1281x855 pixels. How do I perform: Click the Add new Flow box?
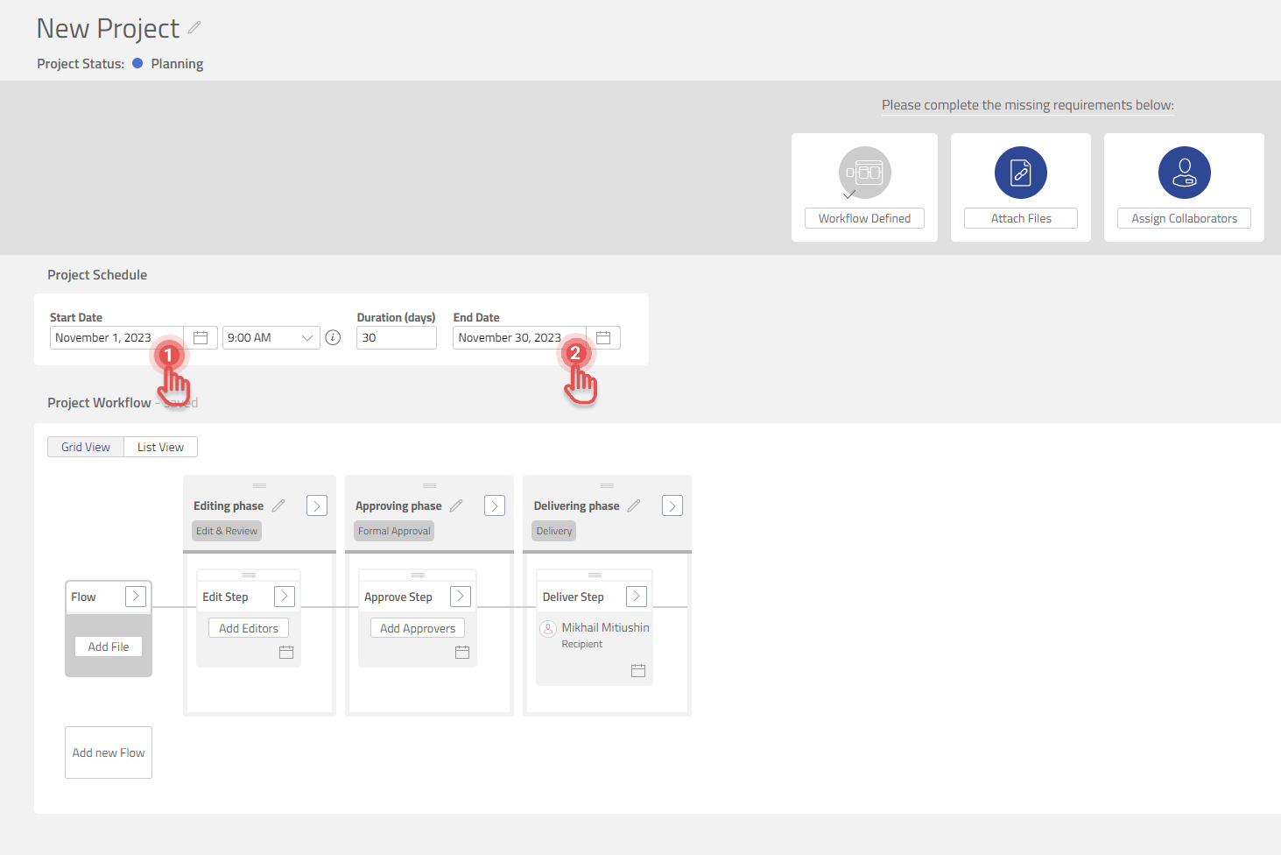click(x=109, y=753)
